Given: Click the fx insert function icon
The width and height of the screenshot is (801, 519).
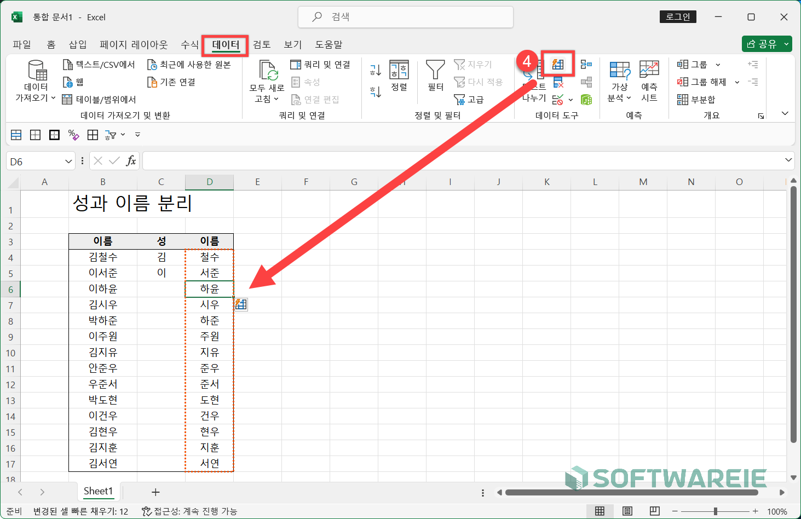Looking at the screenshot, I should click(x=131, y=161).
